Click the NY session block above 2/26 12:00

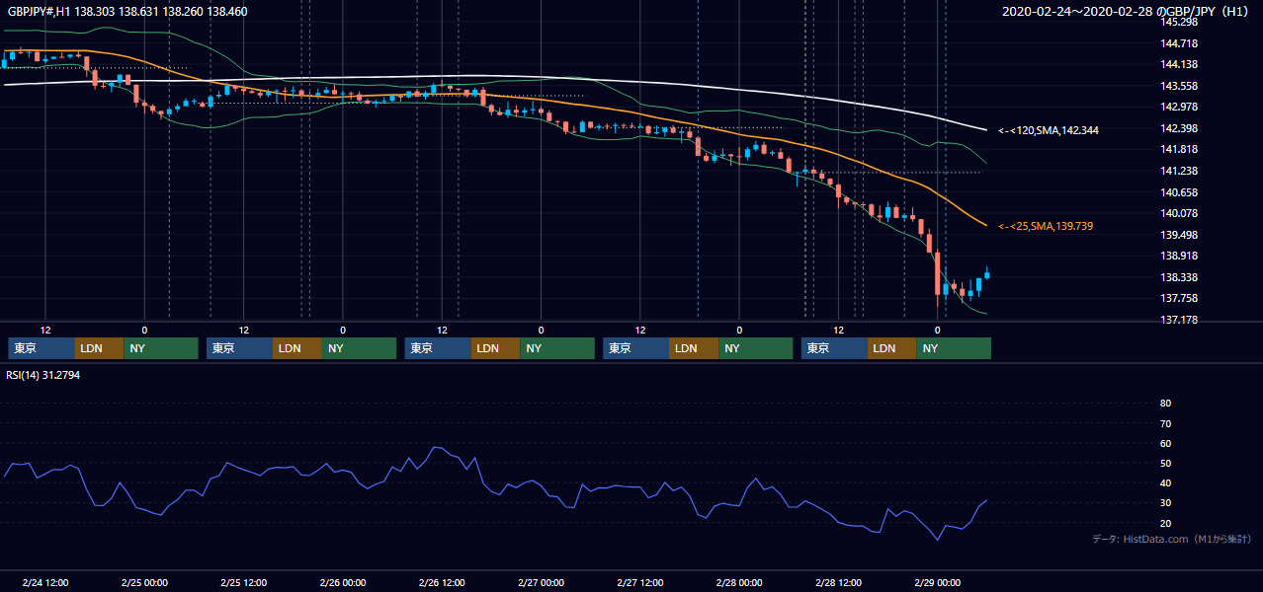pos(557,348)
